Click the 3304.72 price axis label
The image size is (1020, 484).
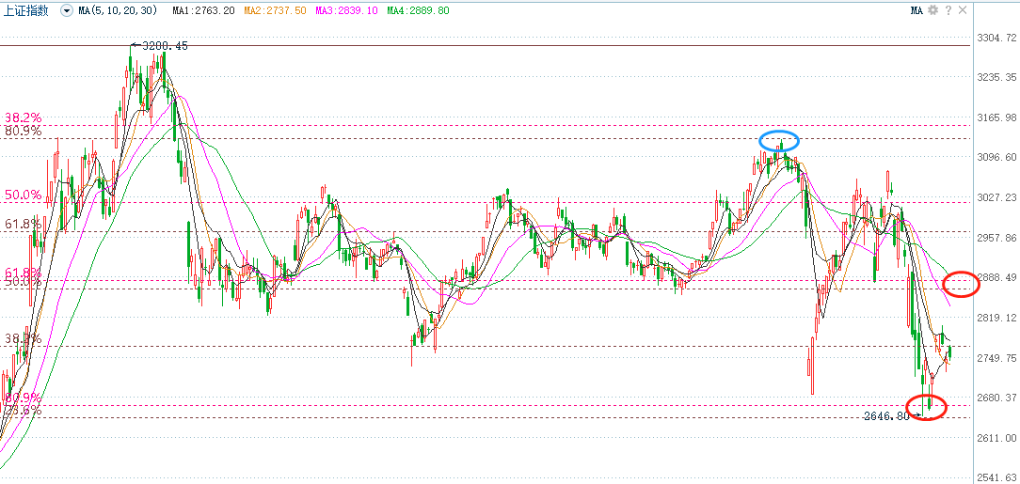pyautogui.click(x=996, y=39)
